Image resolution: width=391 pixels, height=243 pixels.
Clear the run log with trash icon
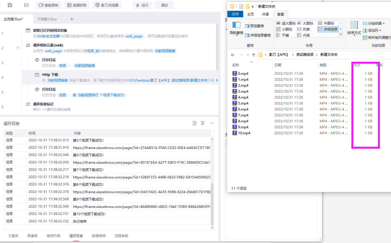pyautogui.click(x=203, y=123)
